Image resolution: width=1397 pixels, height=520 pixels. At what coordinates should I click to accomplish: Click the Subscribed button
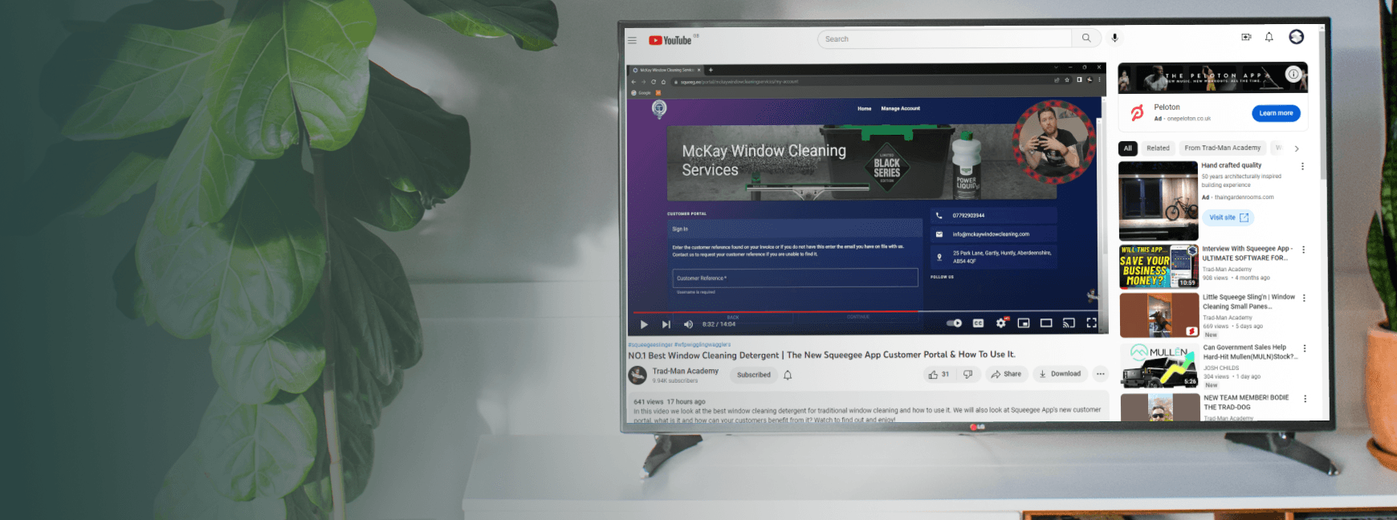[x=754, y=375]
